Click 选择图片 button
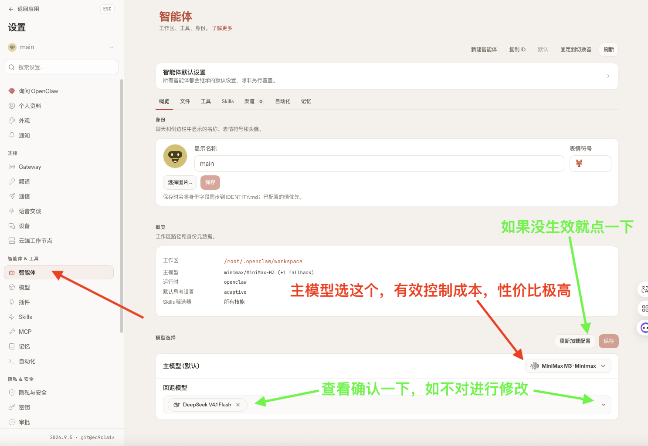 180,182
